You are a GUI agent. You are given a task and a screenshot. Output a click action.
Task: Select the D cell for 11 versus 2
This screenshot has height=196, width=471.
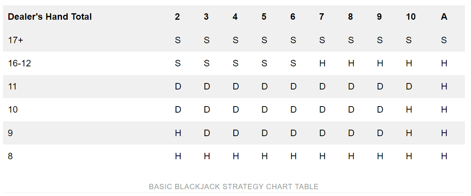pos(178,86)
